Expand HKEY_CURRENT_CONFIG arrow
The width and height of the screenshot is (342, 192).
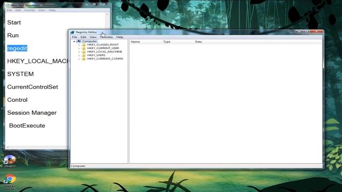(79, 59)
